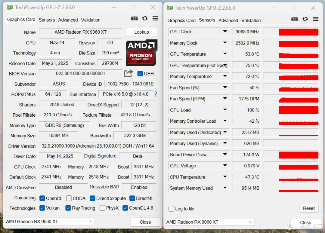
Task: Click the Resizable BAR Enabled value
Action: (x=139, y=187)
